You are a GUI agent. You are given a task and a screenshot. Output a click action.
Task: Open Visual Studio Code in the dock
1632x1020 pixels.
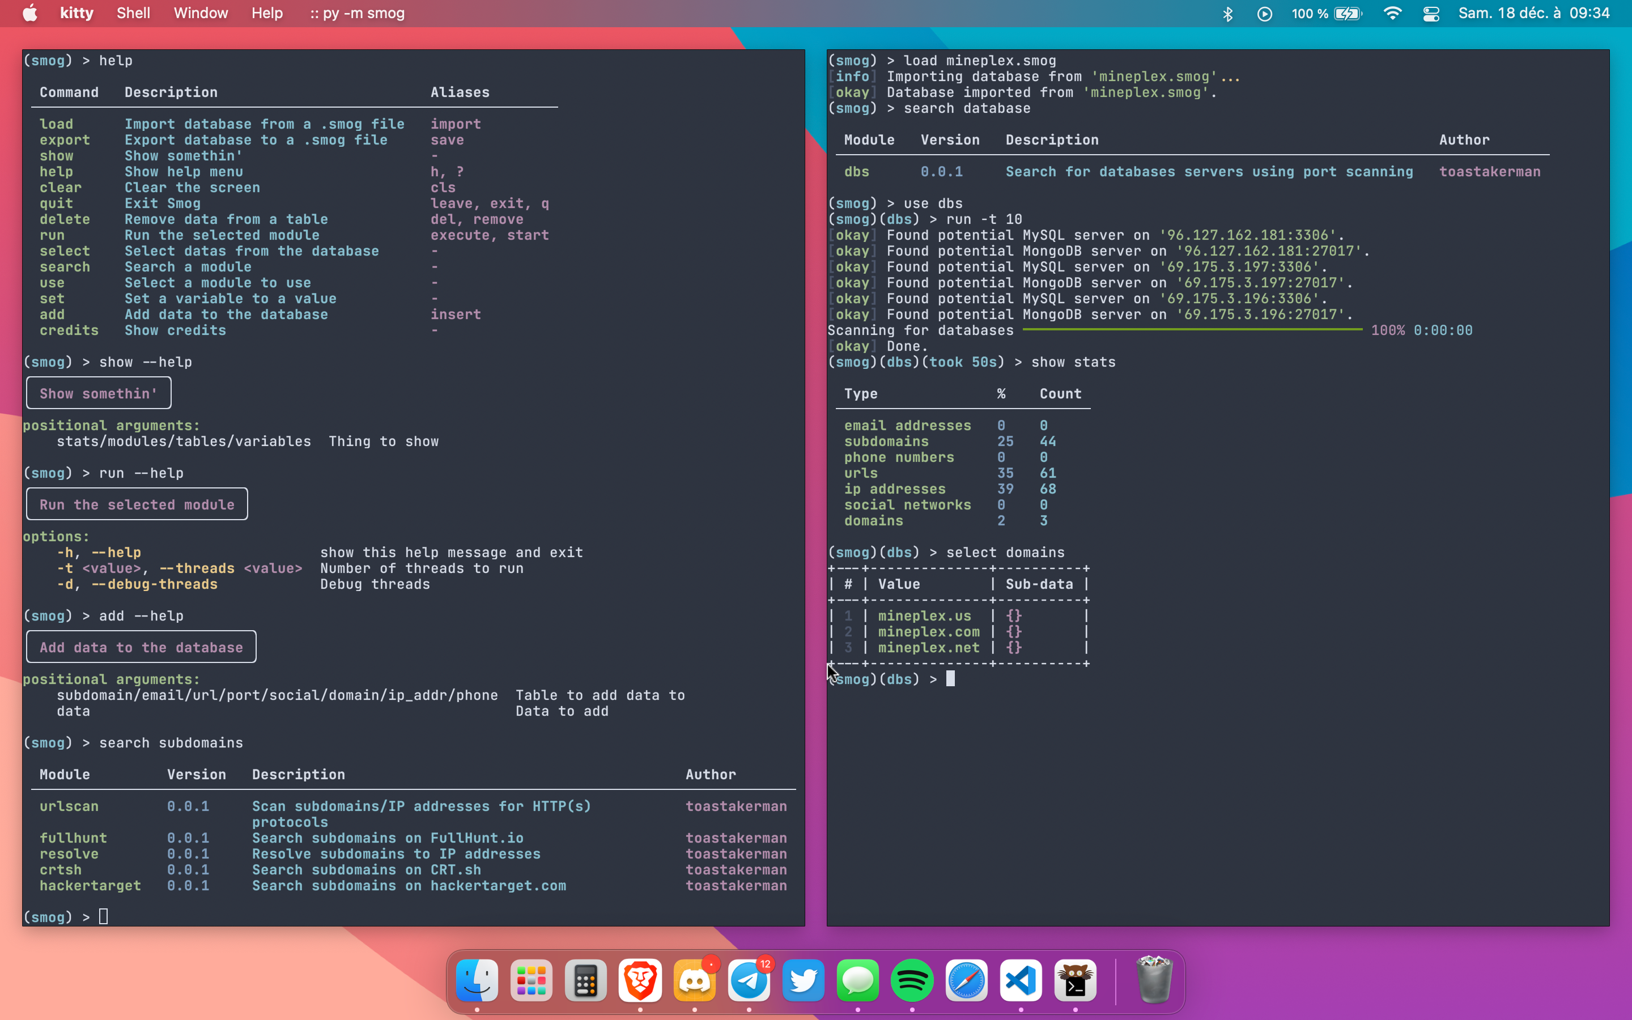tap(1021, 980)
